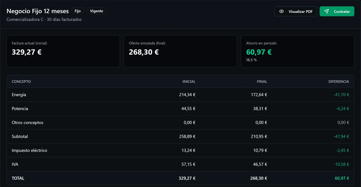The height and width of the screenshot is (187, 361).
Task: Click the TOTAL summary row
Action: point(180,178)
